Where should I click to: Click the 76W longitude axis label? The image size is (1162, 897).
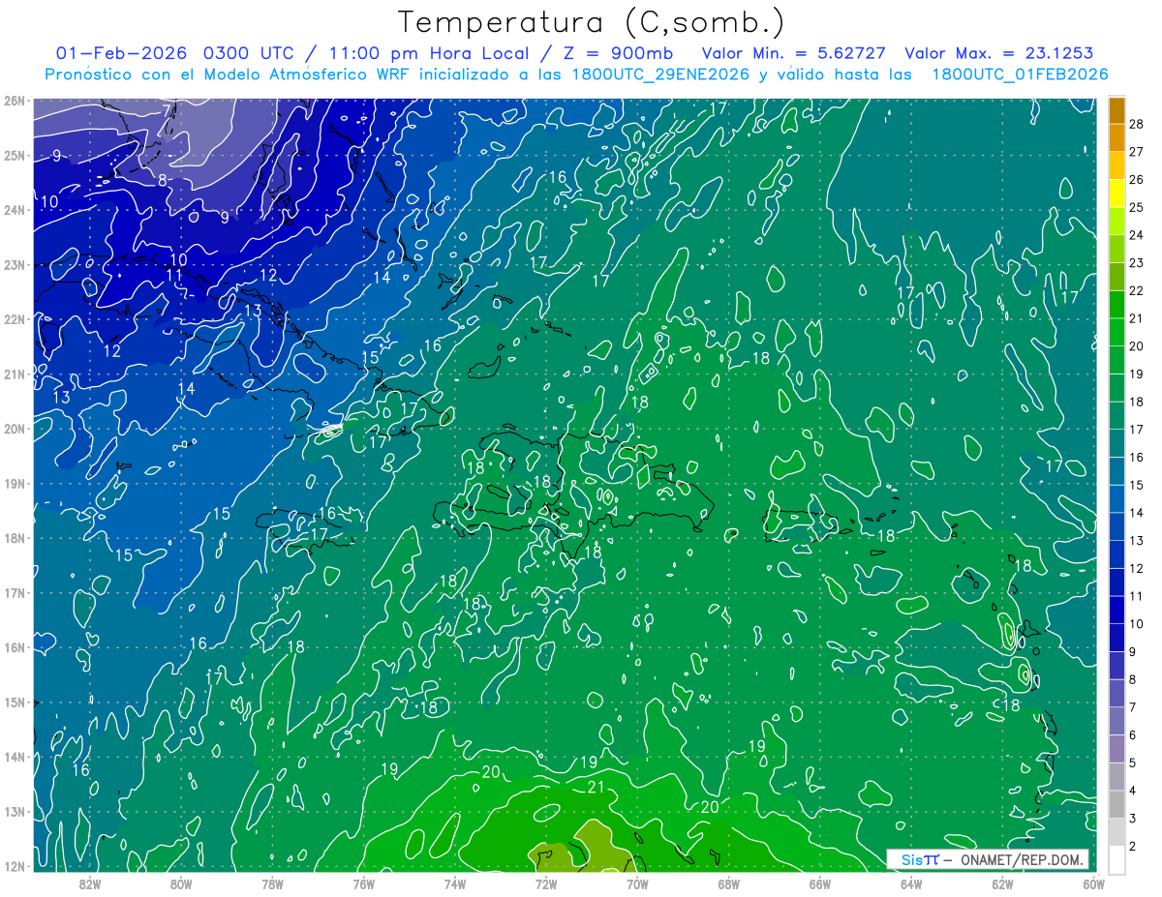point(363,883)
